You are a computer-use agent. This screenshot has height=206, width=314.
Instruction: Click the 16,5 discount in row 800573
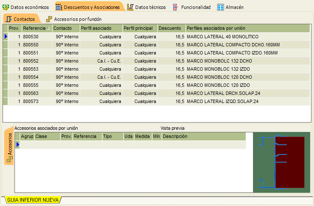pyautogui.click(x=172, y=101)
